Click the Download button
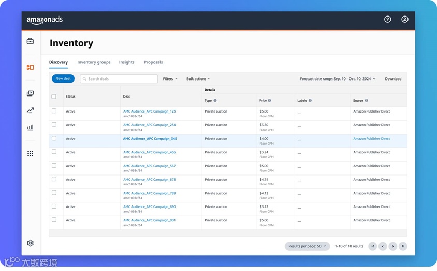The width and height of the screenshot is (437, 271). (x=393, y=79)
